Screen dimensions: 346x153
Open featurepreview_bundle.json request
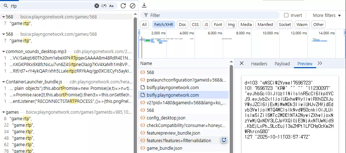click(x=184, y=133)
